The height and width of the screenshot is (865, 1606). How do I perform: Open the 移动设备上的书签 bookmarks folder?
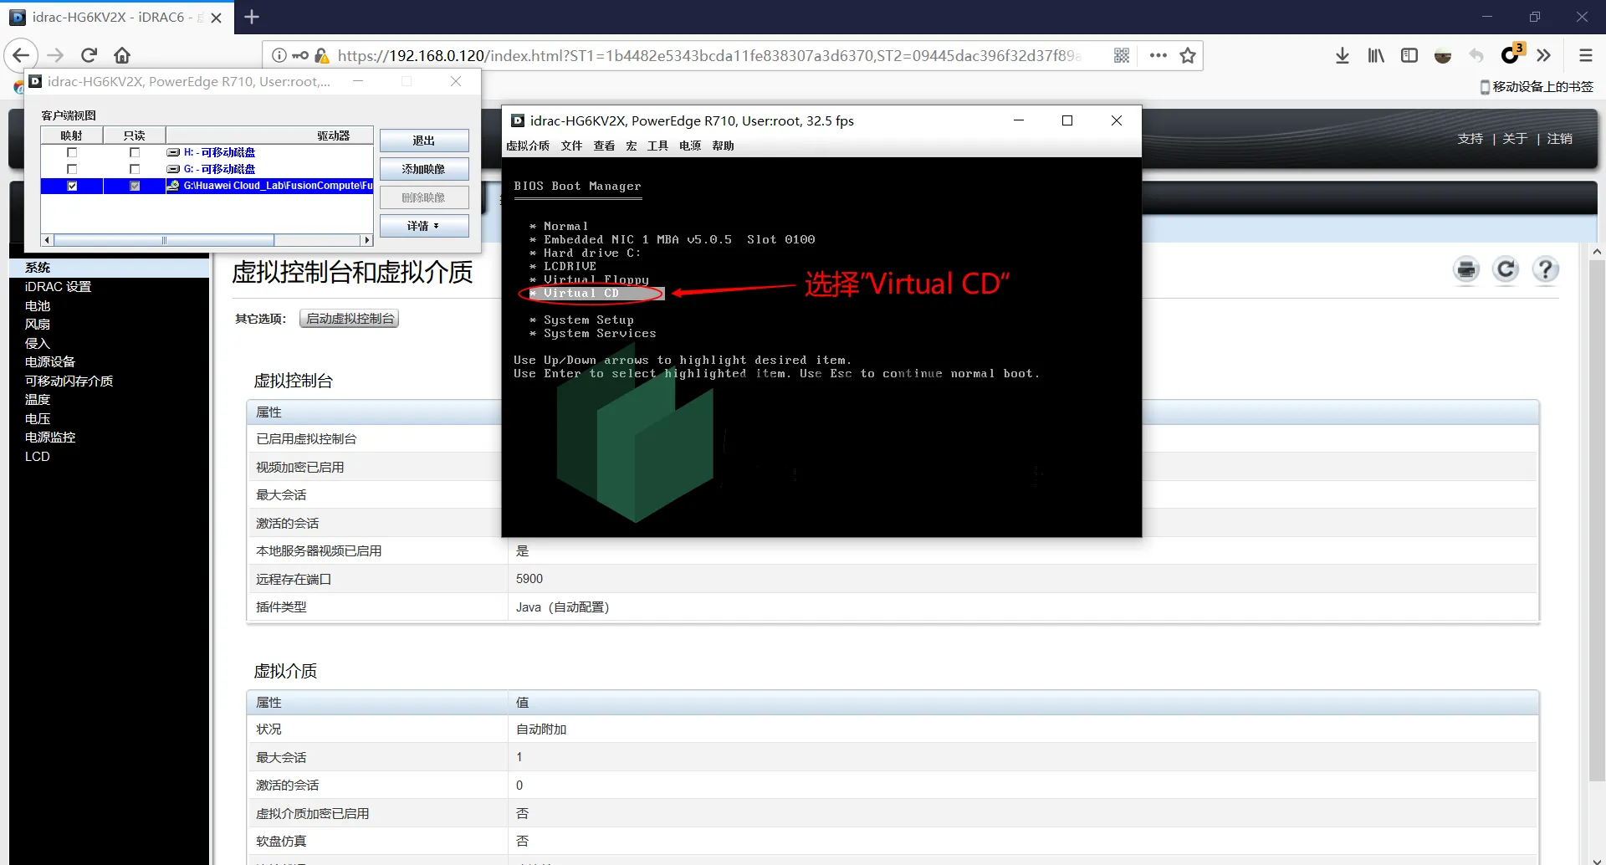pos(1537,86)
